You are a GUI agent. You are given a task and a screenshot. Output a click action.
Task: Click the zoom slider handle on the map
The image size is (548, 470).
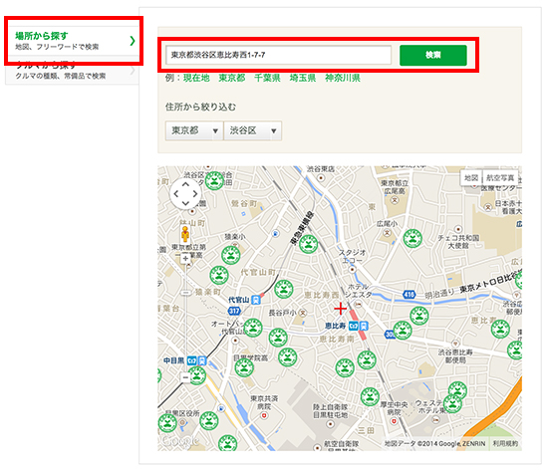pos(186,293)
